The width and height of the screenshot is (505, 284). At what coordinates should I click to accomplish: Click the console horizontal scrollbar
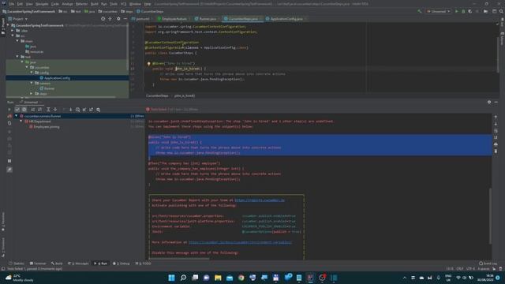[x=179, y=258]
